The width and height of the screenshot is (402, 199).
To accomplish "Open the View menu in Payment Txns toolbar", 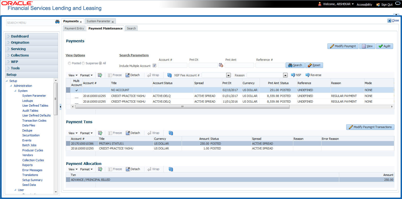I will [73, 133].
